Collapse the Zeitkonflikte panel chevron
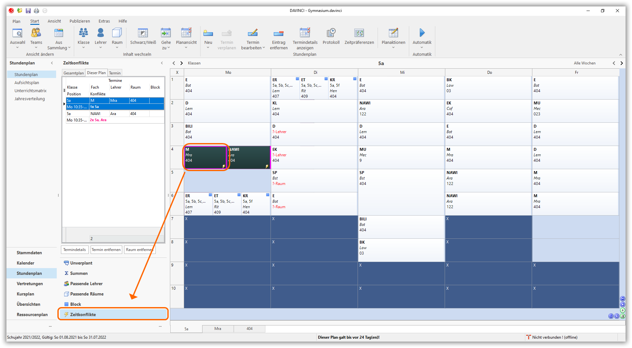 click(x=162, y=63)
